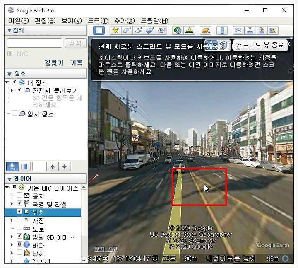Enable the 공지 layer checkbox

(19, 195)
